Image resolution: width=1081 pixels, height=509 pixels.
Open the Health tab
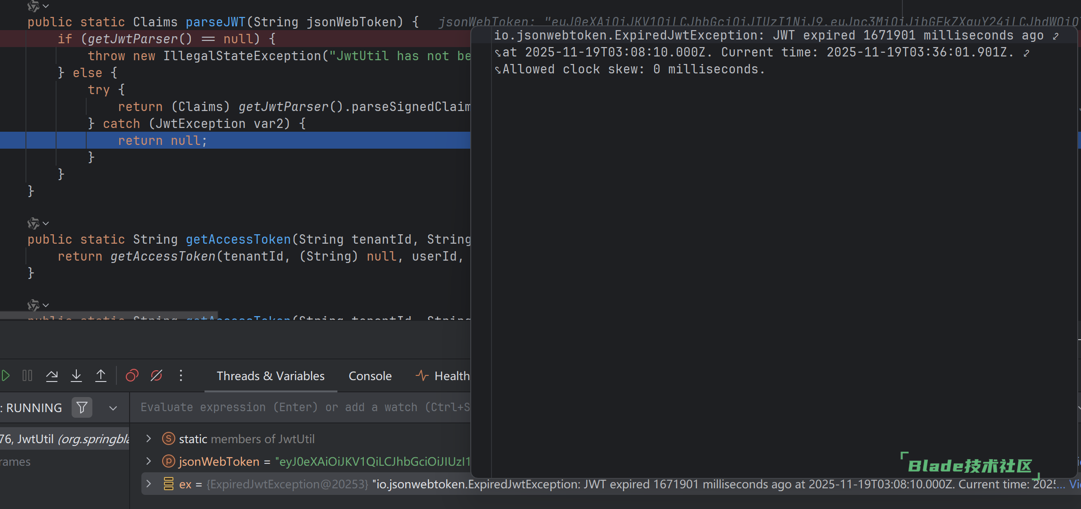point(443,376)
